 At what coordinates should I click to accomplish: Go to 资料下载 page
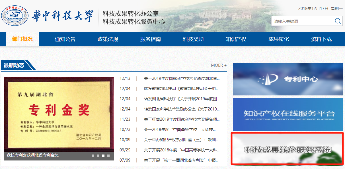tap(321, 39)
